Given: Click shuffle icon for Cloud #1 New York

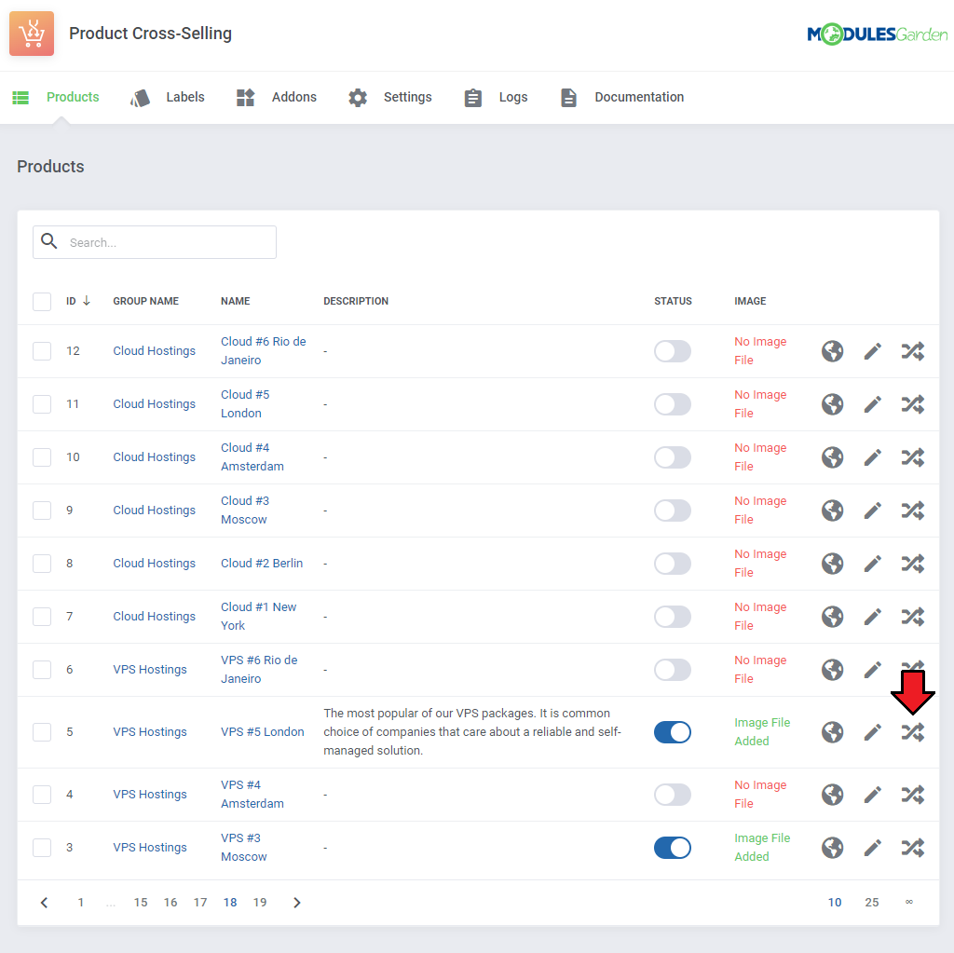Looking at the screenshot, I should pos(913,617).
